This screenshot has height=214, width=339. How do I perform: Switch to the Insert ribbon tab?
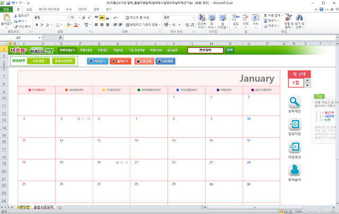[29, 10]
